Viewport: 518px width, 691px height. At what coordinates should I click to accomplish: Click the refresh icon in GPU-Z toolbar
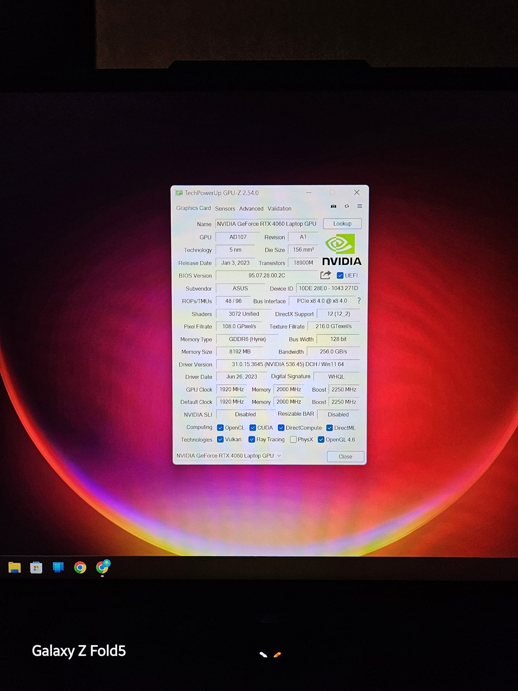pyautogui.click(x=347, y=206)
